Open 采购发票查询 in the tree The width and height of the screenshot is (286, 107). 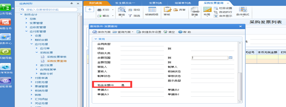[57, 61]
